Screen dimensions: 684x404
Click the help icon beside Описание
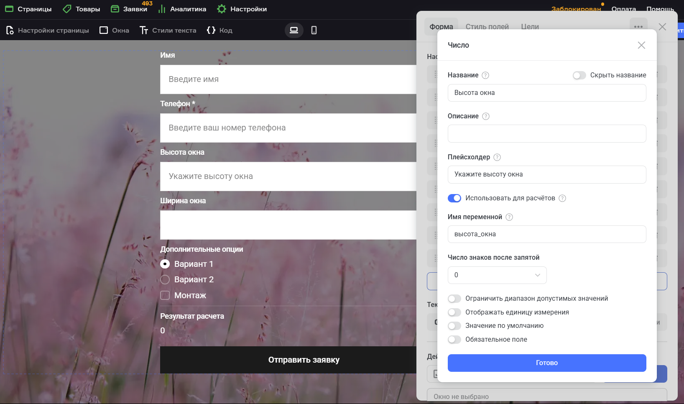point(486,116)
